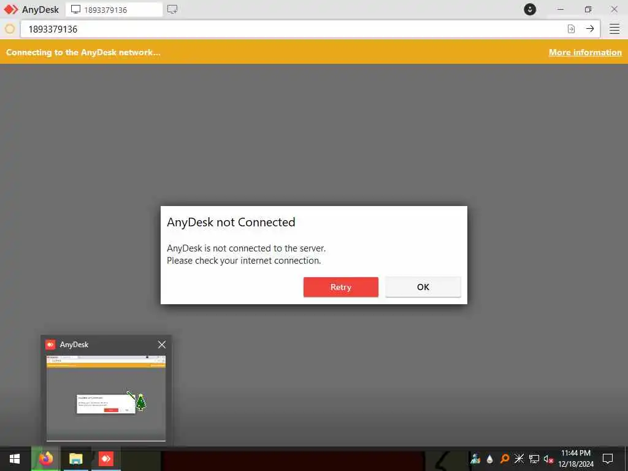Open the hamburger main menu

click(x=615, y=29)
